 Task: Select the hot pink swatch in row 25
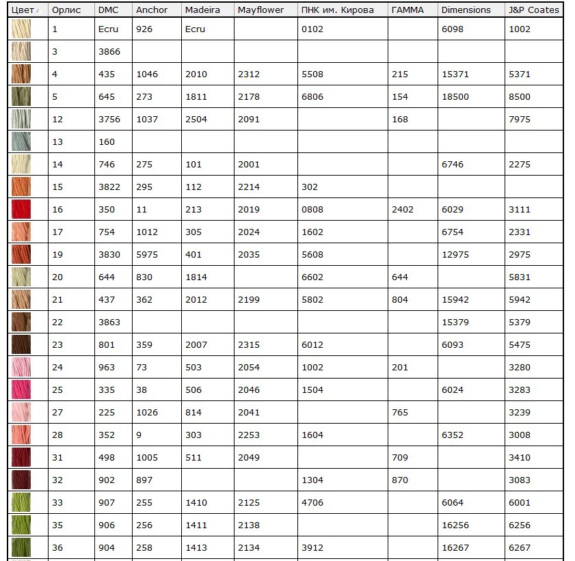pyautogui.click(x=21, y=389)
